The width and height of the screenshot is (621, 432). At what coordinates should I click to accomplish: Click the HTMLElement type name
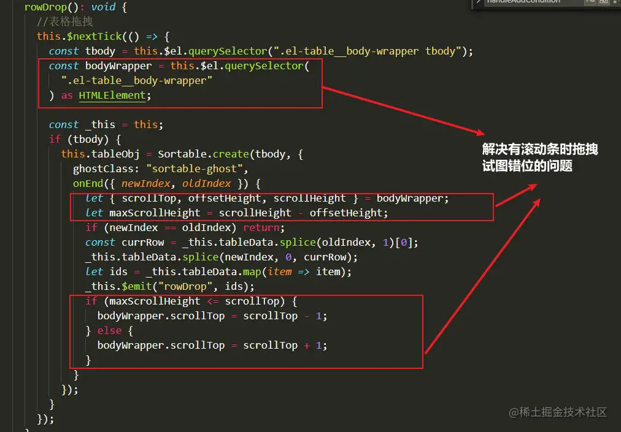coord(112,96)
